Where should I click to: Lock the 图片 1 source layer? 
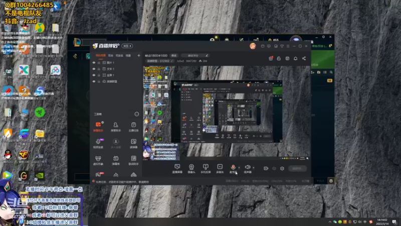99,62
